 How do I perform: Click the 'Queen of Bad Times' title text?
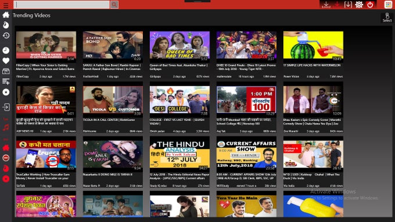click(x=178, y=67)
